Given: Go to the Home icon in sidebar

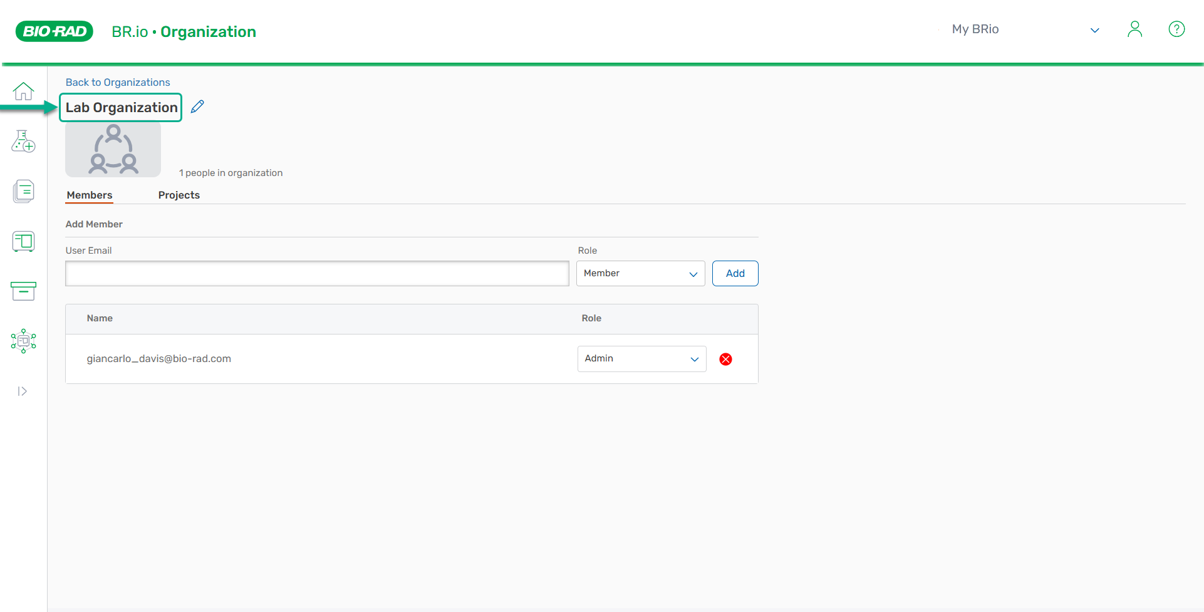Looking at the screenshot, I should 23,91.
